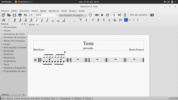Open the Plugins menu

73,11
